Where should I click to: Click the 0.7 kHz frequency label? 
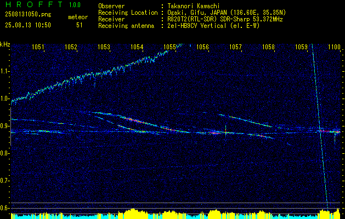point(4,181)
